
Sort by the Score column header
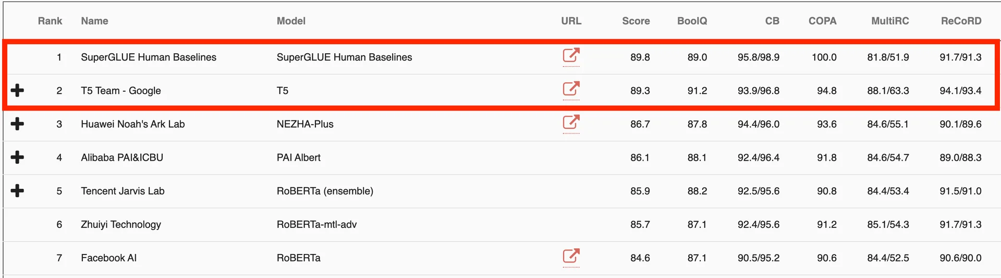pyautogui.click(x=636, y=21)
